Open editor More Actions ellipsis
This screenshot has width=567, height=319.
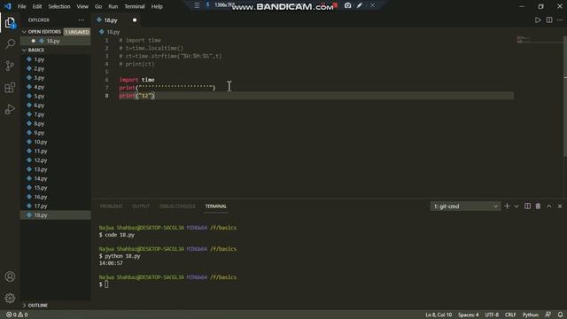[560, 20]
